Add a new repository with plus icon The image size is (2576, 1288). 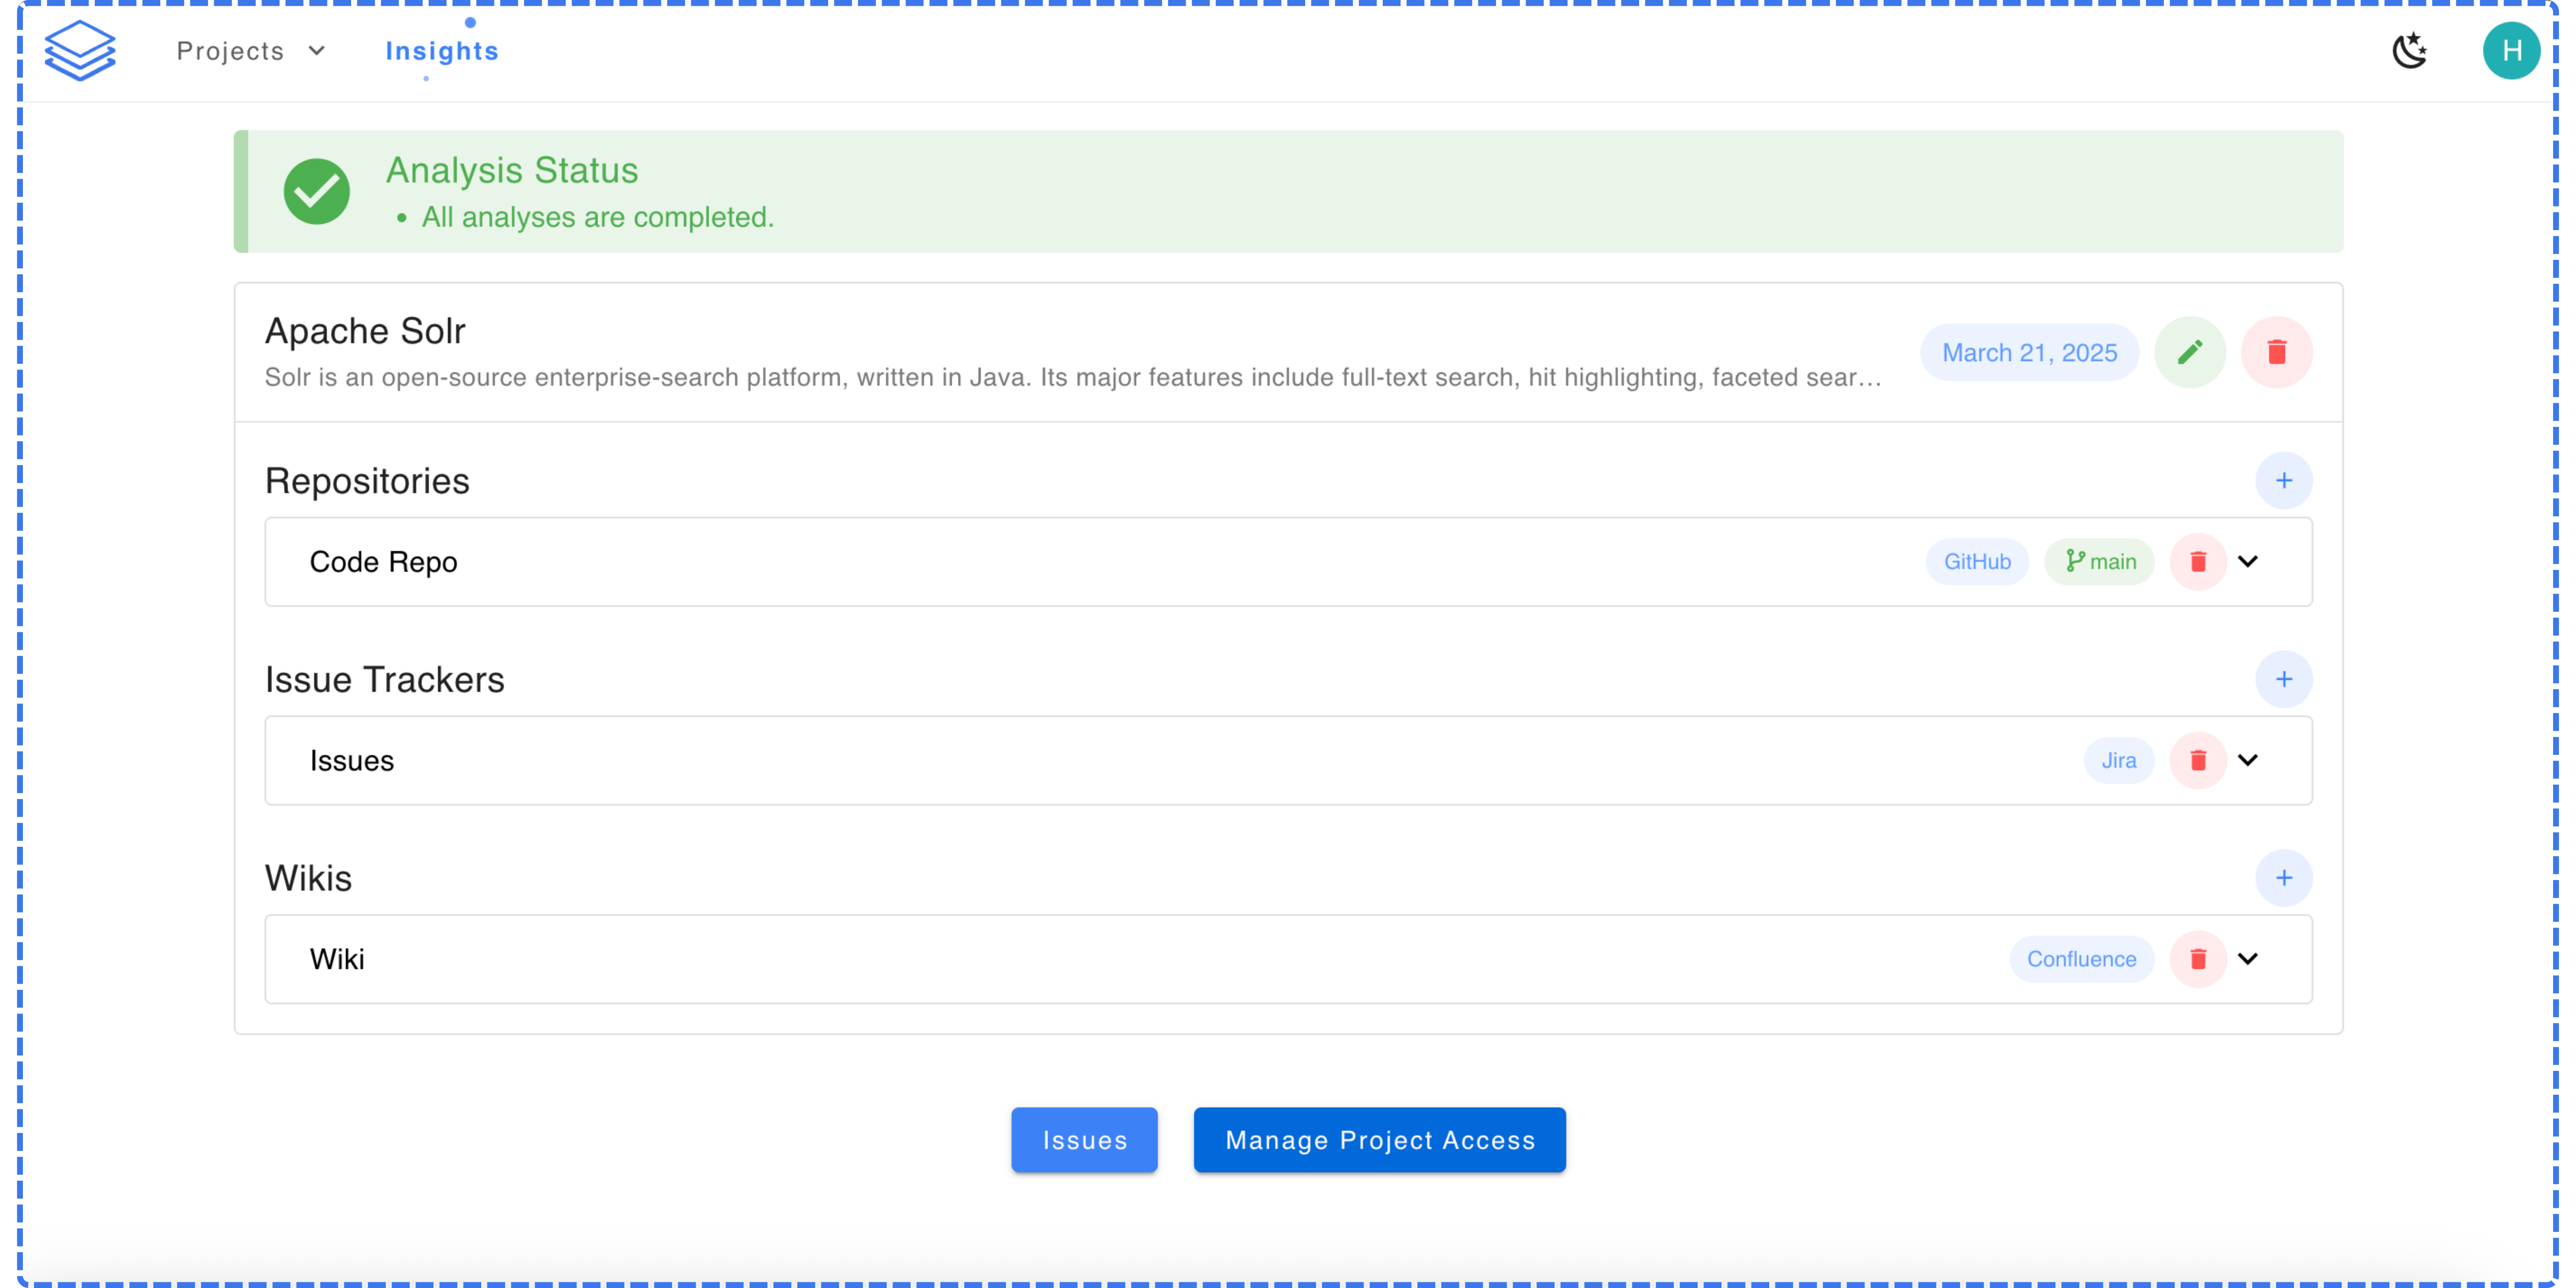coord(2283,481)
